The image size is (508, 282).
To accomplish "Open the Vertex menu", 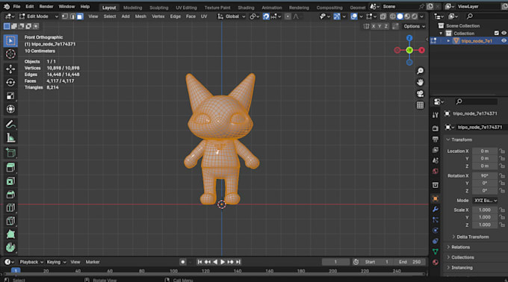I will (158, 16).
